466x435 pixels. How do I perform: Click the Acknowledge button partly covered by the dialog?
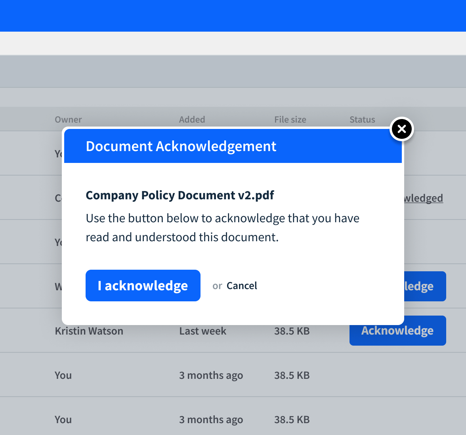click(x=425, y=286)
